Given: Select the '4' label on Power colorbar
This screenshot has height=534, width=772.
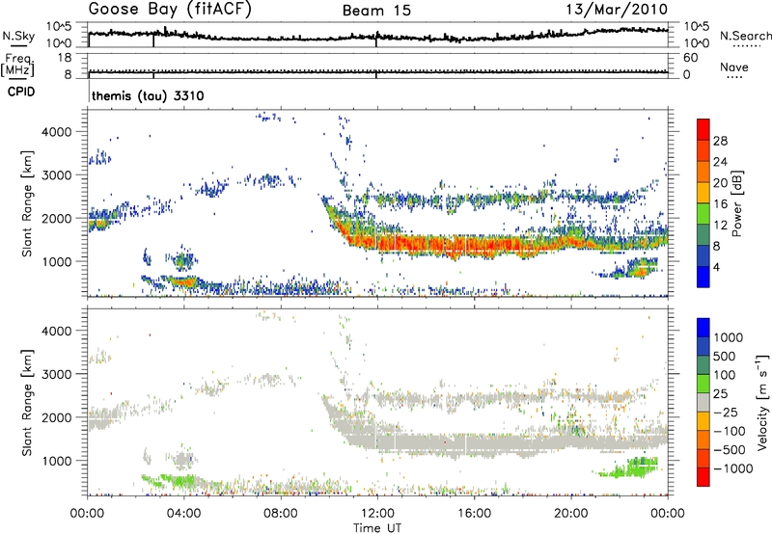Looking at the screenshot, I should pos(716,267).
